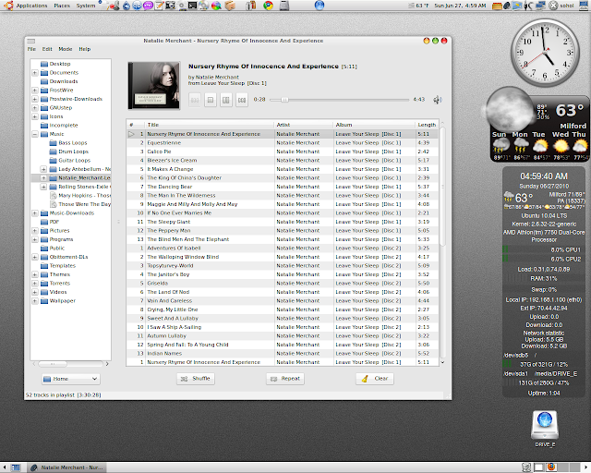Select the track Equestrienne
591x473 pixels.
(x=283, y=143)
